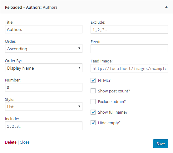Click into the Include text field

point(44,126)
